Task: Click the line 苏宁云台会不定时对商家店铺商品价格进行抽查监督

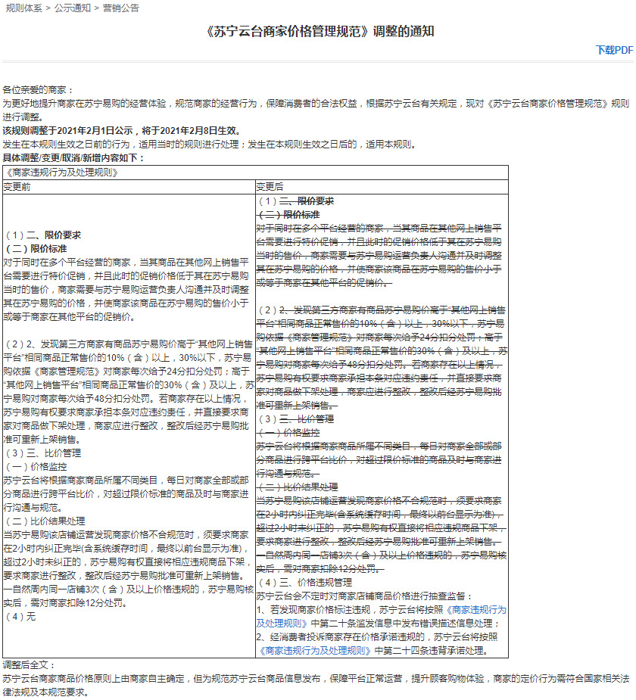Action: (364, 596)
